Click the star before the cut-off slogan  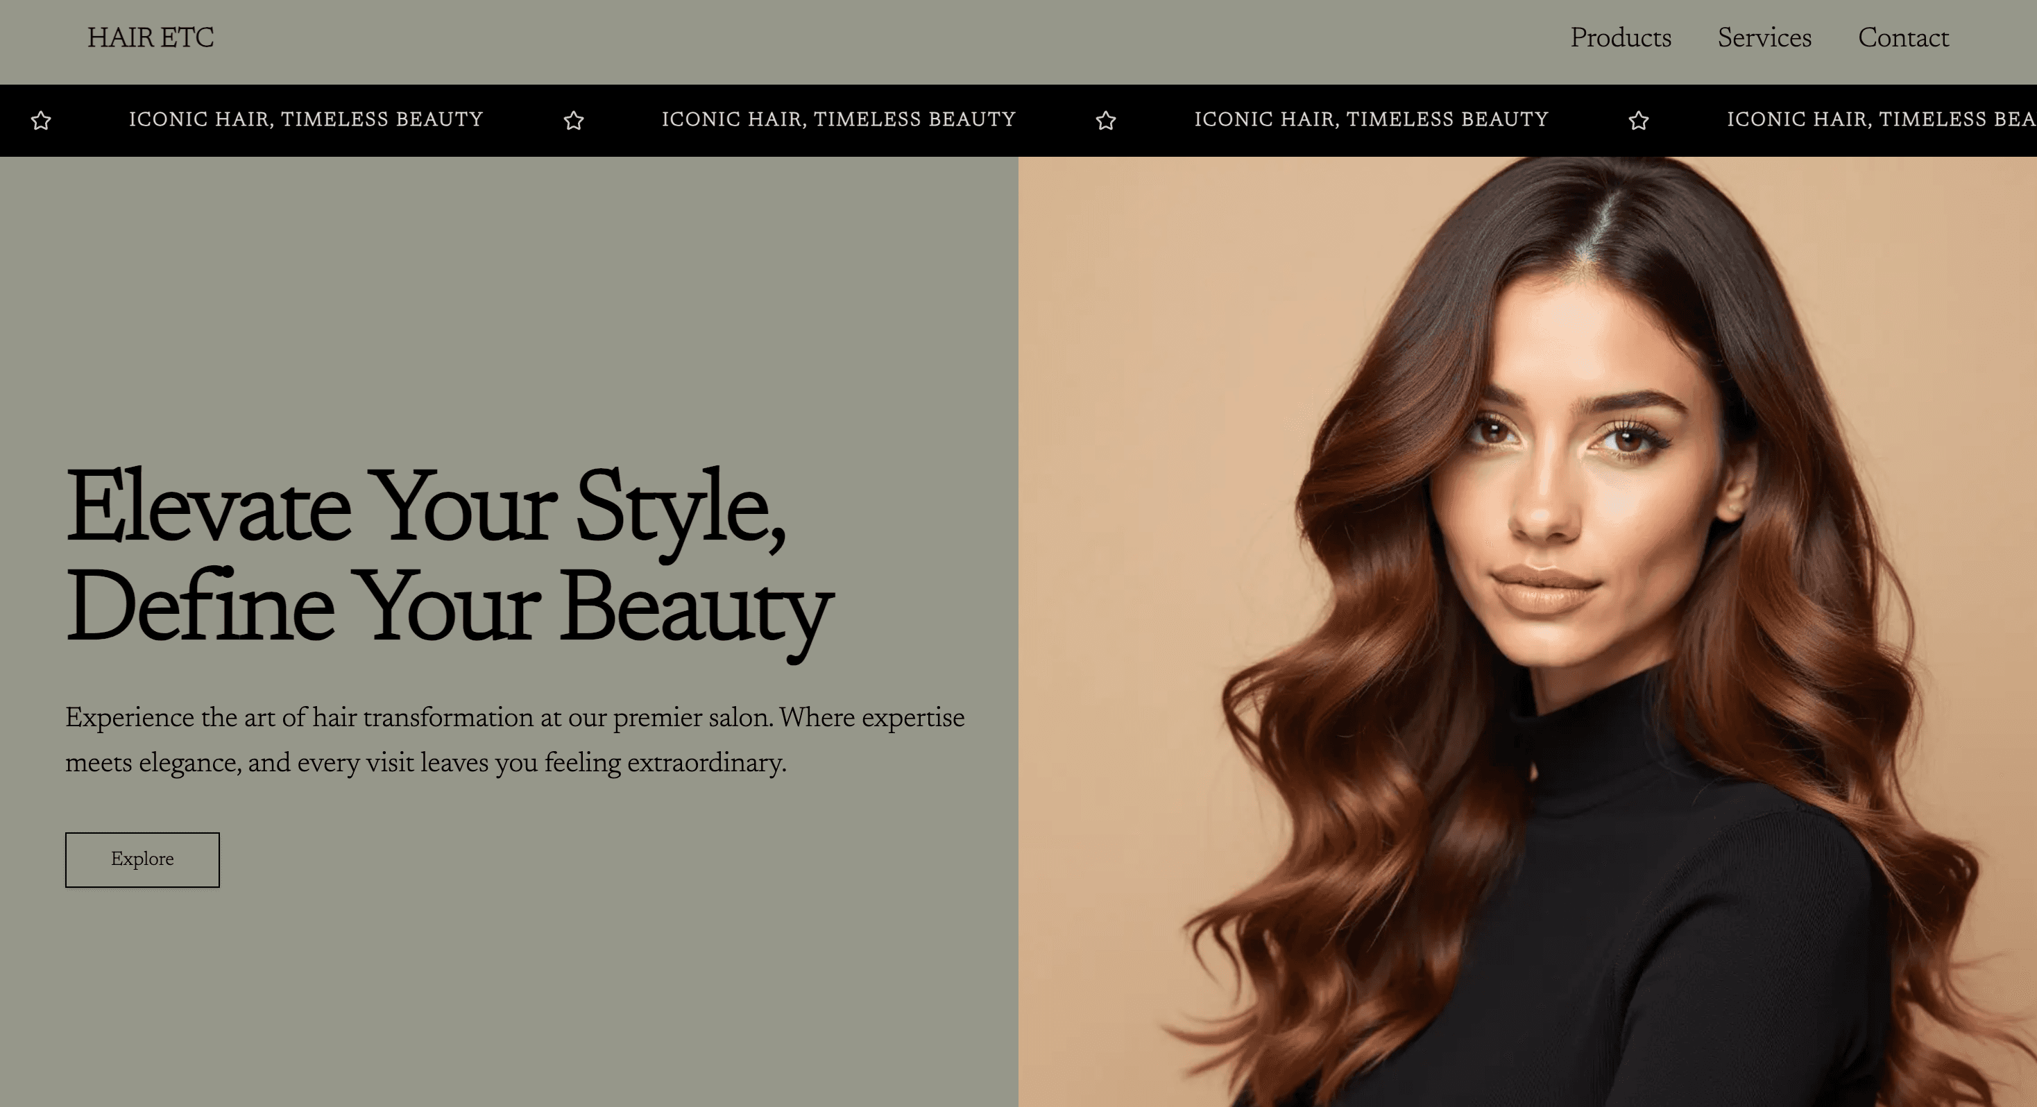click(1639, 120)
